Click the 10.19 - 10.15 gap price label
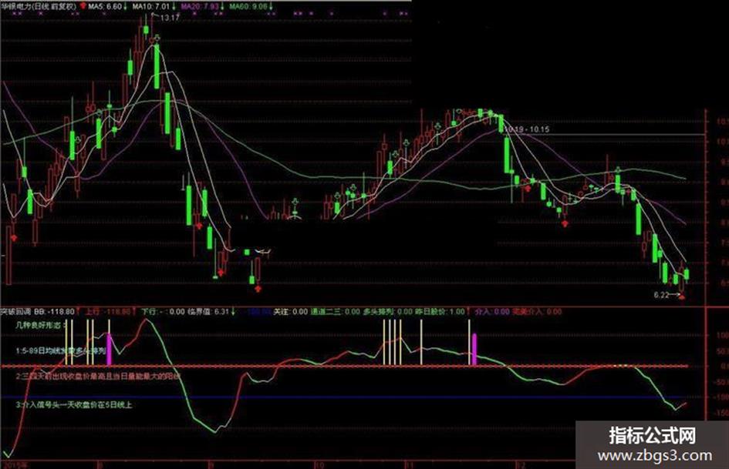 (527, 129)
